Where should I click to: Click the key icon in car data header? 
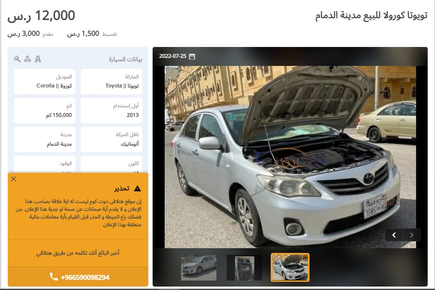pyautogui.click(x=17, y=59)
